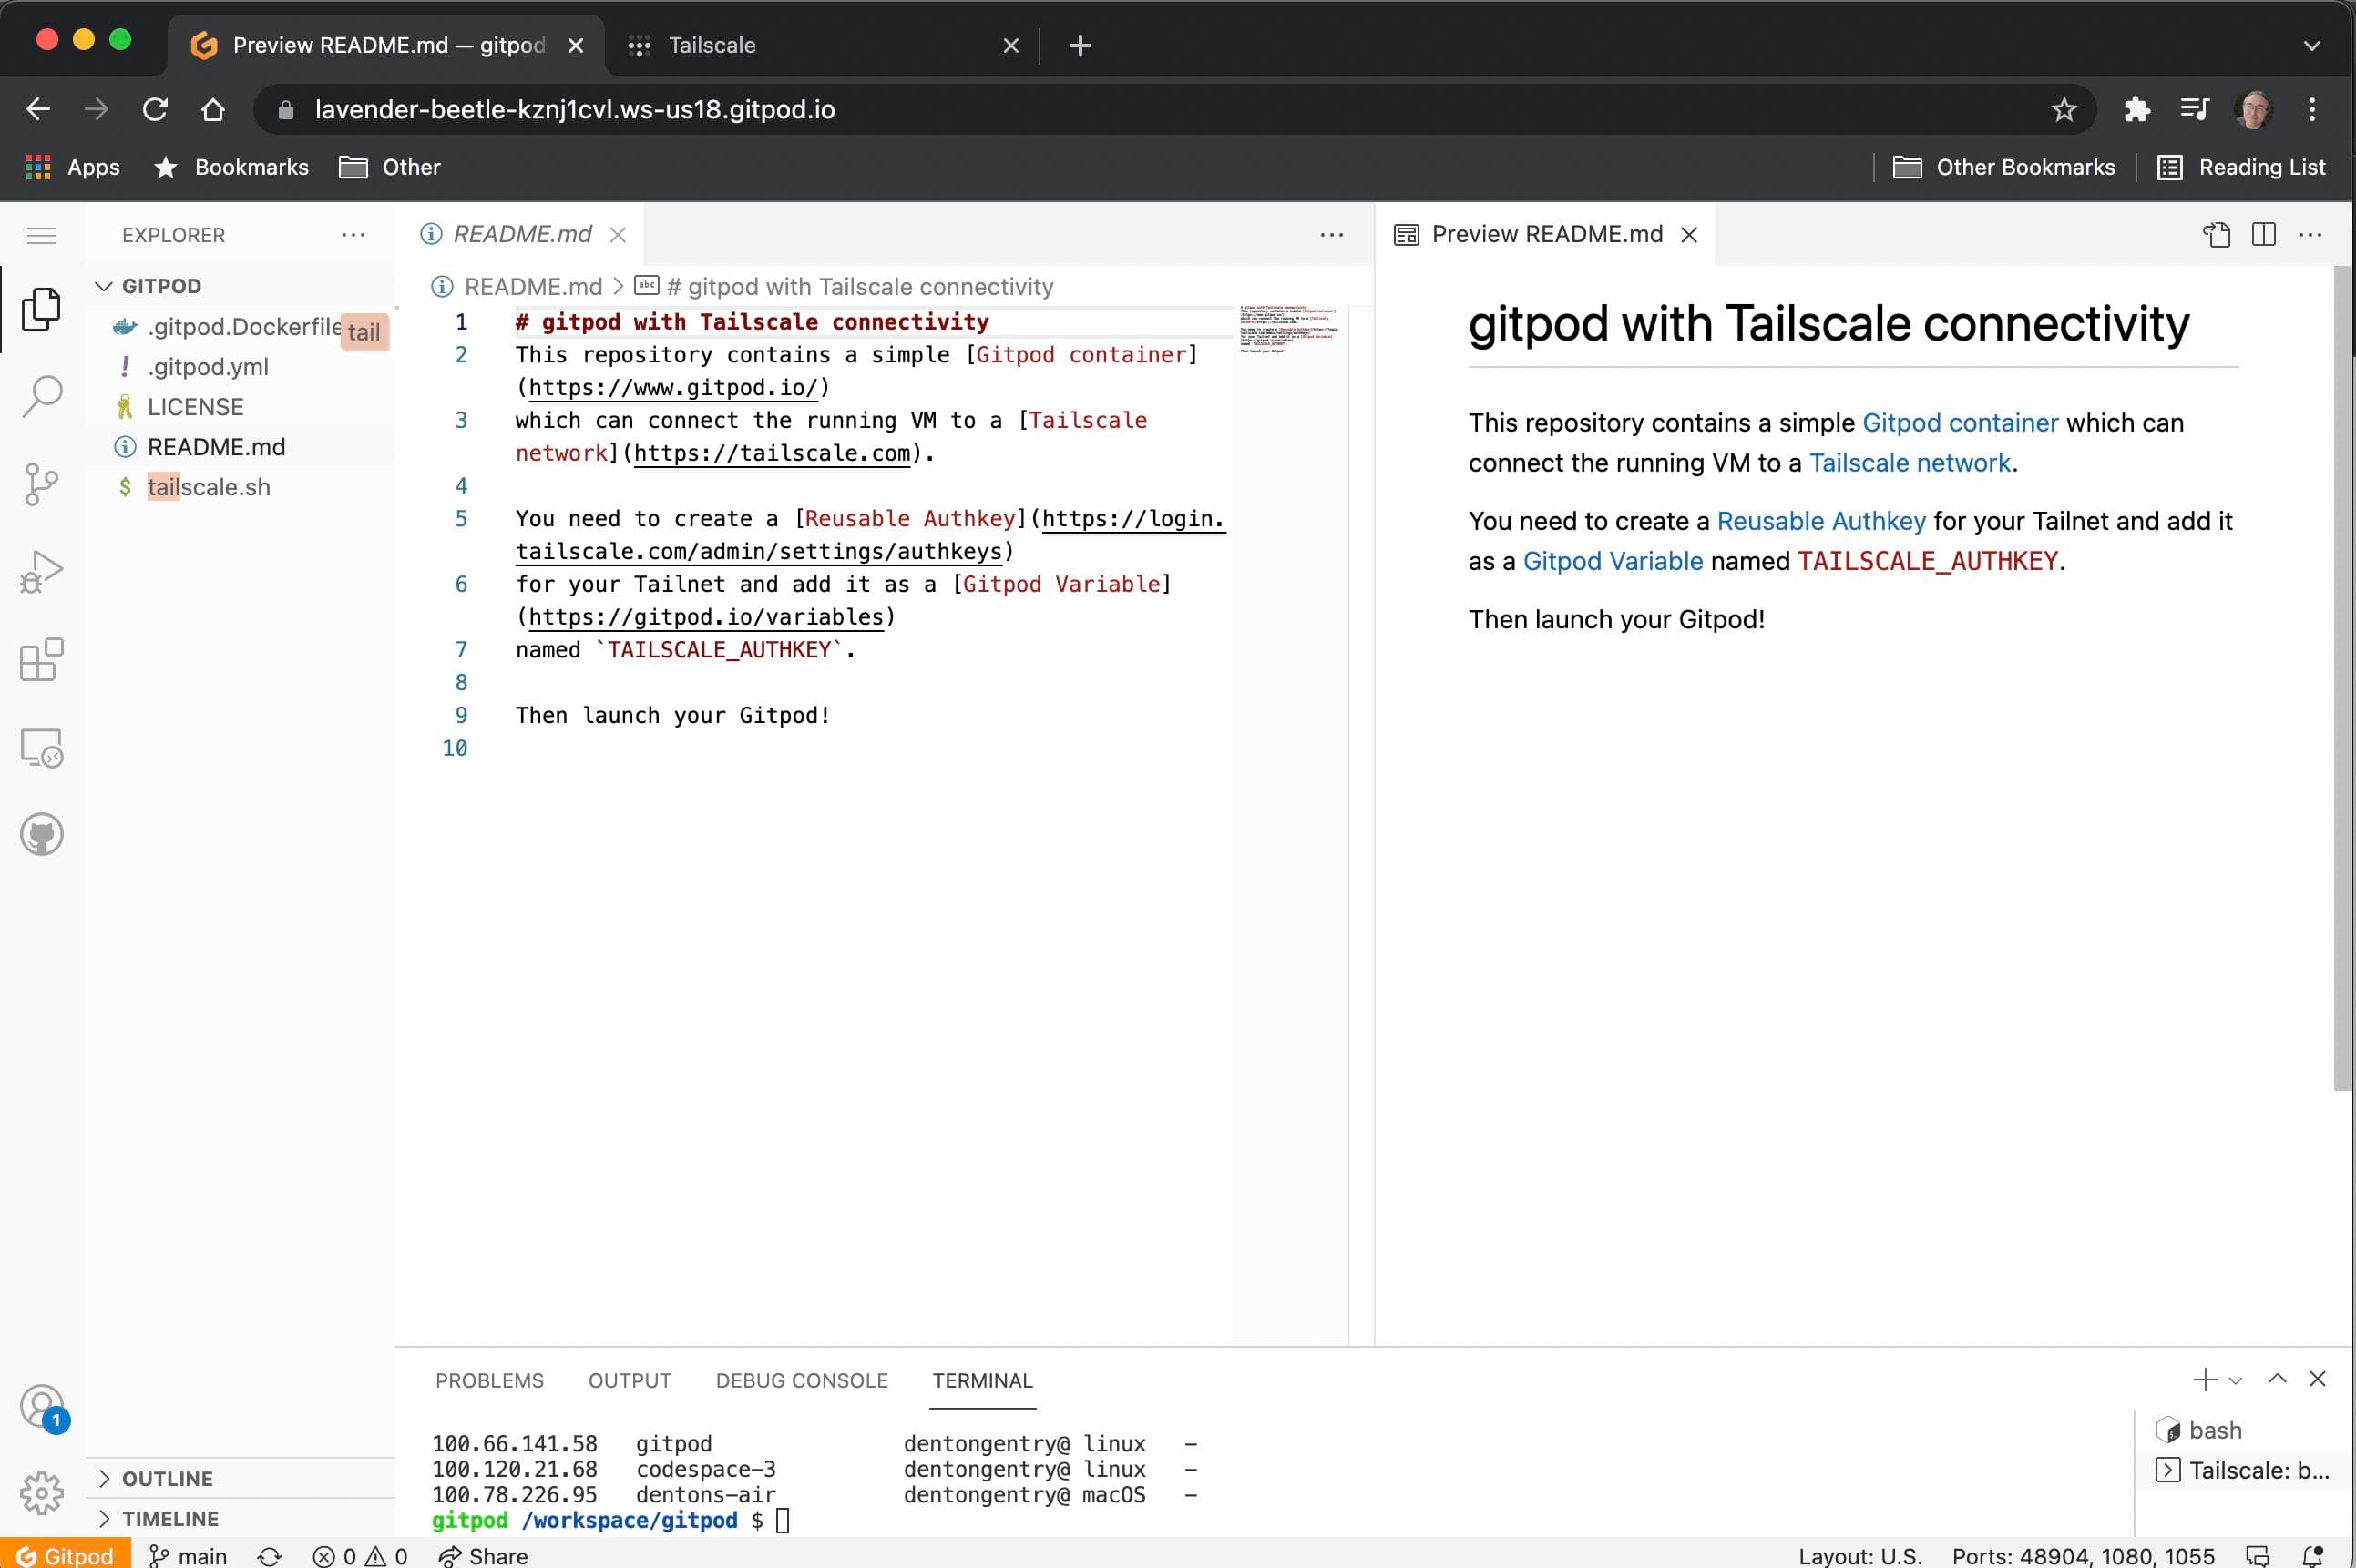Select the Tailscale browser tab

712,45
